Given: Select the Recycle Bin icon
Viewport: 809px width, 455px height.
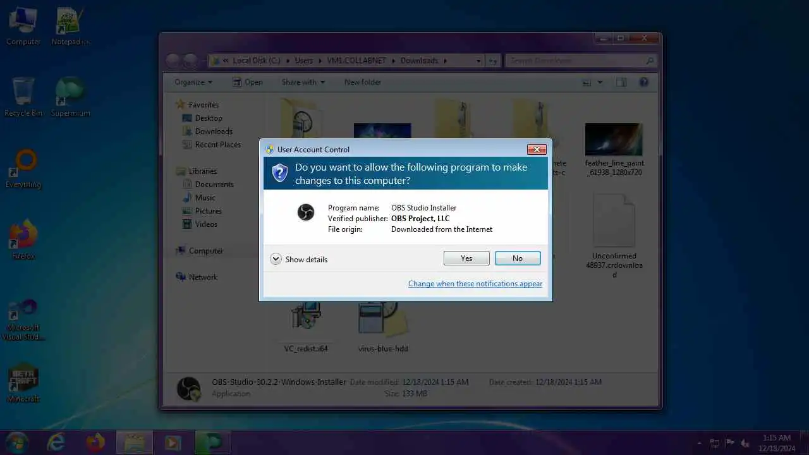Looking at the screenshot, I should [23, 97].
